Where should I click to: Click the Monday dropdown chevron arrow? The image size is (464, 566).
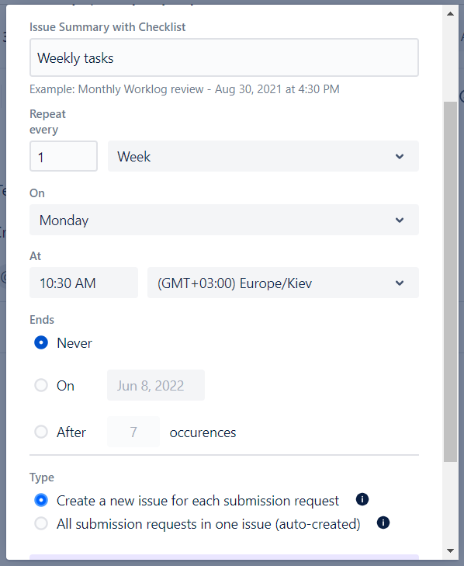(400, 220)
